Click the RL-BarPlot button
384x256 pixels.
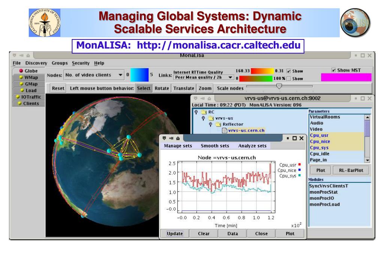351,170
